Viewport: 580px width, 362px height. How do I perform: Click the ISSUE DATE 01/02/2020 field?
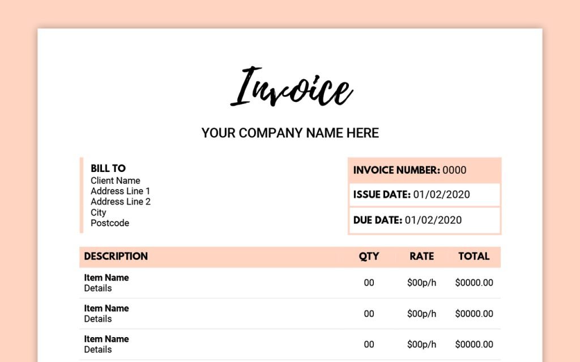[x=424, y=195]
